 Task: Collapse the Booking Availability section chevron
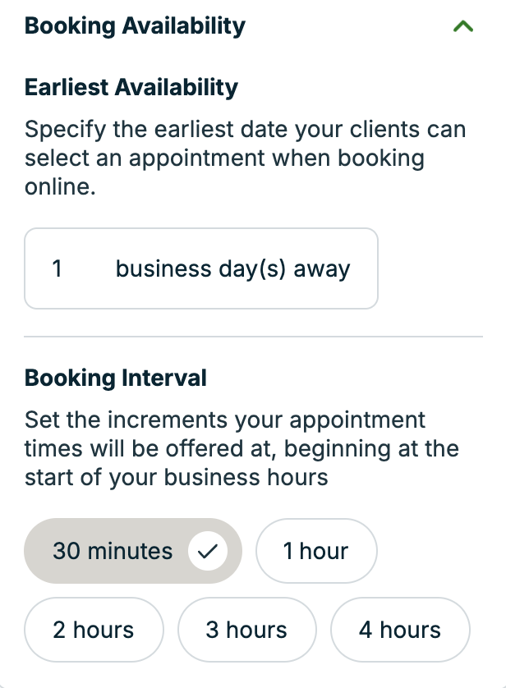pos(463,26)
